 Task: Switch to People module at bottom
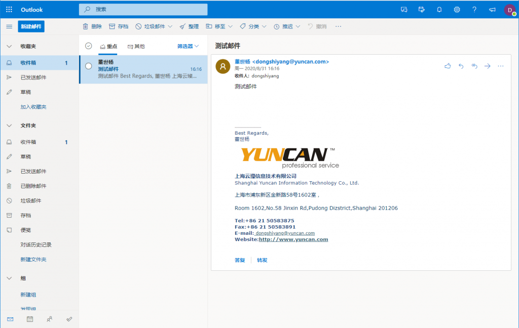(49, 319)
